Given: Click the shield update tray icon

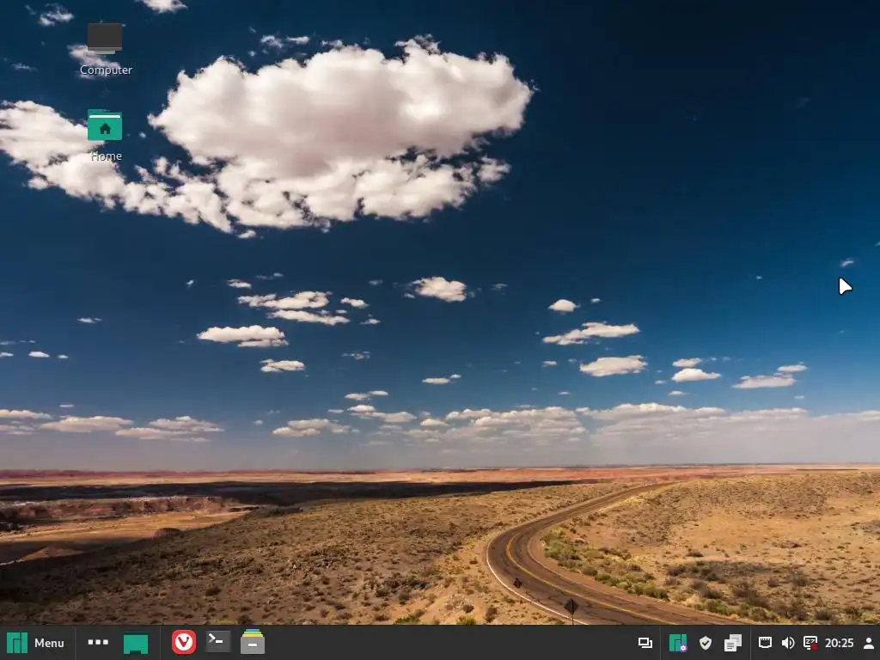Looking at the screenshot, I should [706, 643].
